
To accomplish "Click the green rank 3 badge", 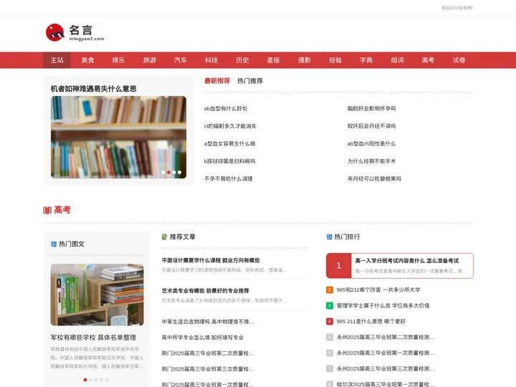I will tap(330, 306).
